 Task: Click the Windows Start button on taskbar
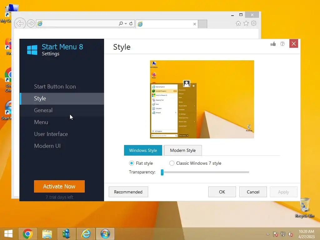click(8, 234)
